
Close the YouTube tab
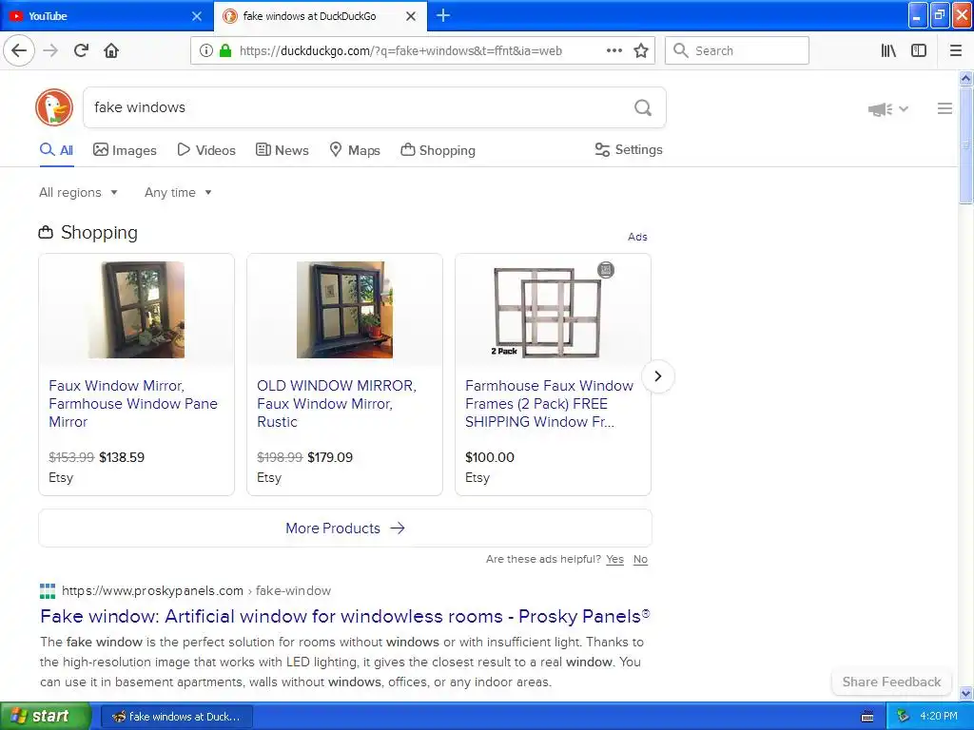[197, 16]
